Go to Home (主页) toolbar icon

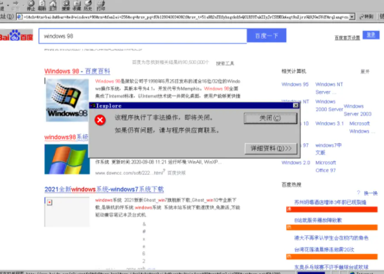(52, 5)
